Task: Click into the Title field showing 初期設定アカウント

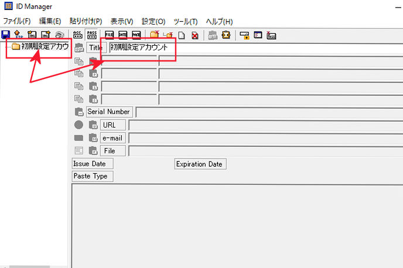Action: tap(256, 47)
